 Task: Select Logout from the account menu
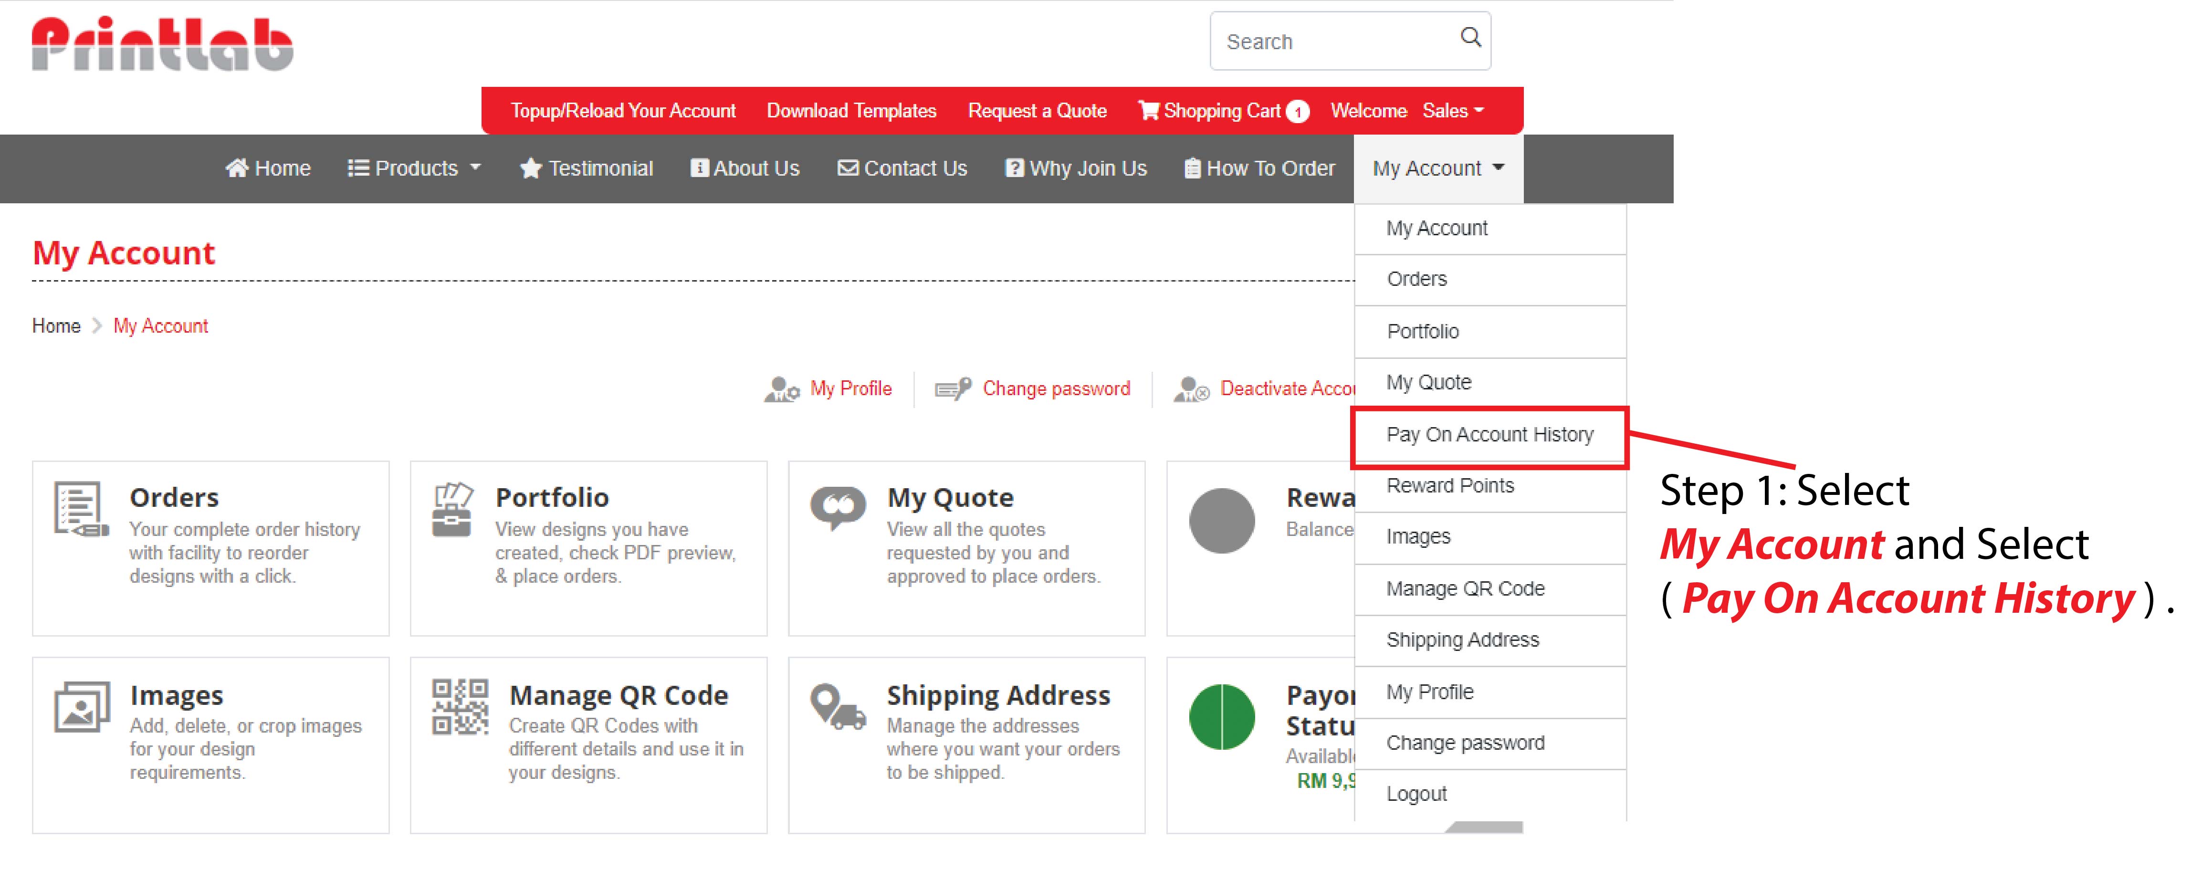[1416, 794]
